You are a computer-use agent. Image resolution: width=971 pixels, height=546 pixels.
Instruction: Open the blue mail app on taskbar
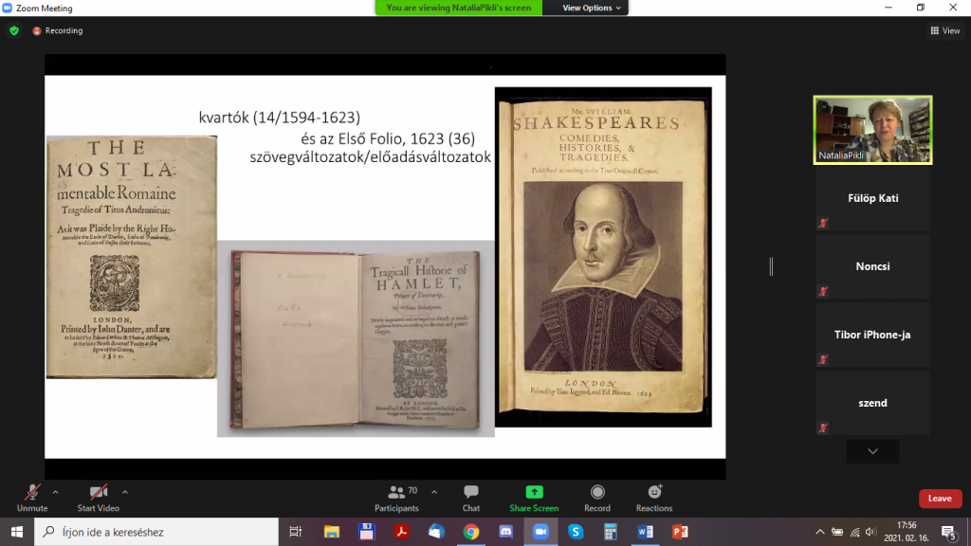[436, 532]
